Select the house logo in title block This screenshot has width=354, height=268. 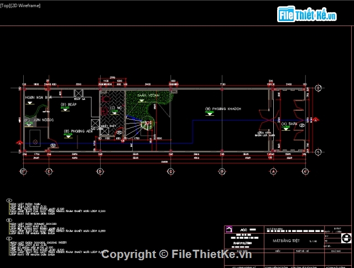229,230
